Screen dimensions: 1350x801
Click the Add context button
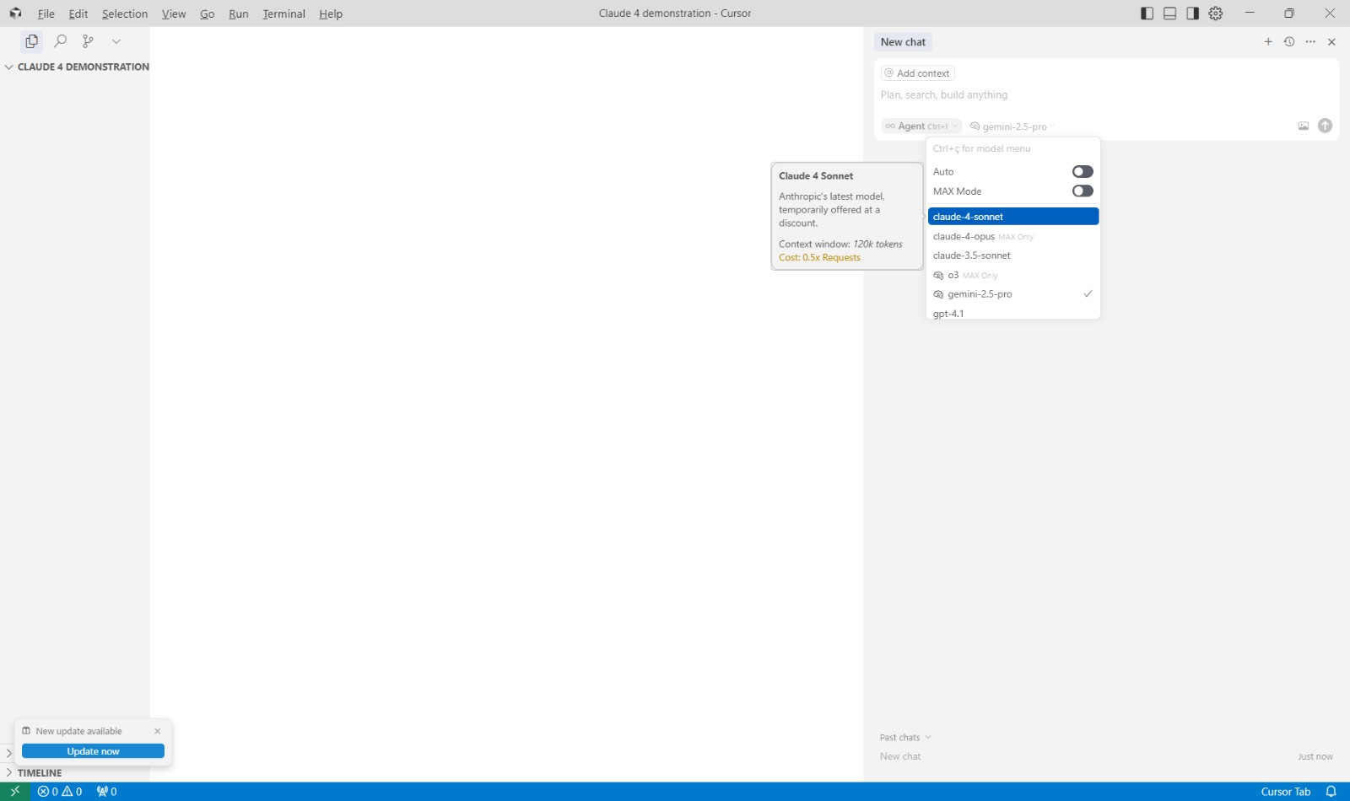[x=917, y=73]
